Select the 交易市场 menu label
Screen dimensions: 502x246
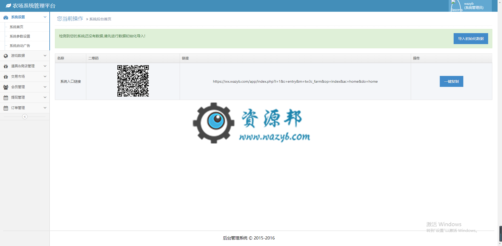18,76
